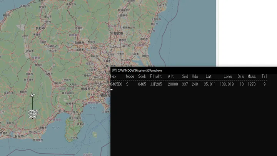Image resolution: width=277 pixels, height=156 pixels.
Task: Click the Long column header in cmd window
Action: [228, 76]
